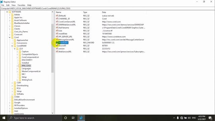The height and width of the screenshot is (121, 215).
Task: Collapse the SOFTWARE key
Action: click(7, 12)
